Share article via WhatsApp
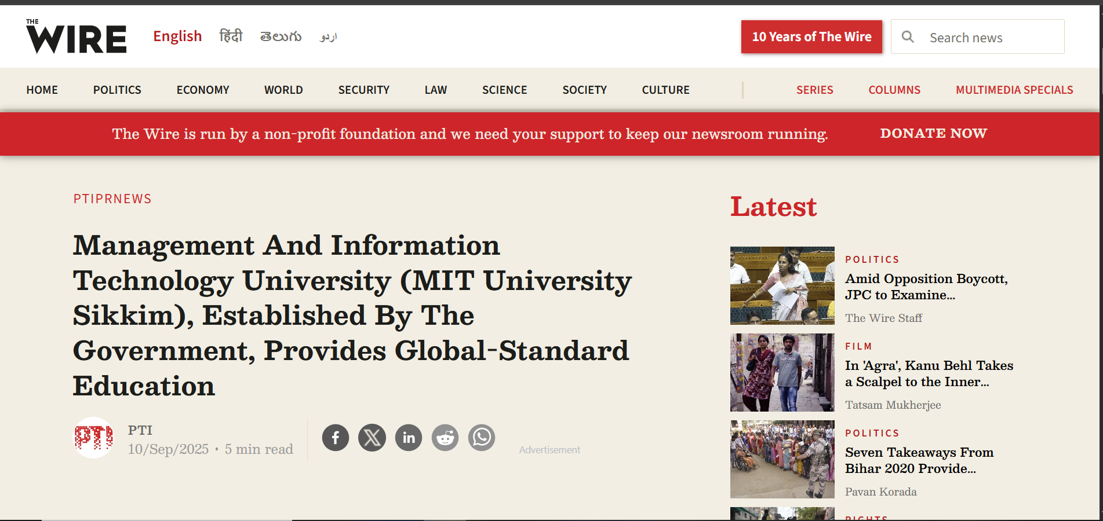This screenshot has width=1103, height=521. 482,438
